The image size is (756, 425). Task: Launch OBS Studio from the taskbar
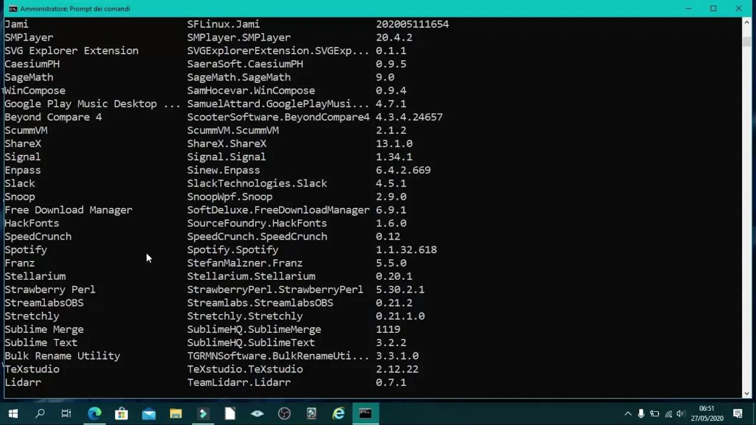284,413
